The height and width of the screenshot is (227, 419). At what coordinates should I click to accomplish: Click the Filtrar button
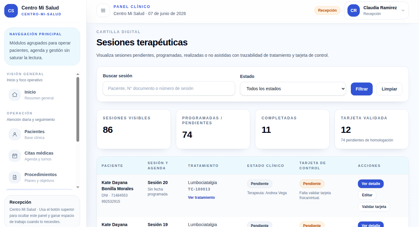[x=362, y=89]
